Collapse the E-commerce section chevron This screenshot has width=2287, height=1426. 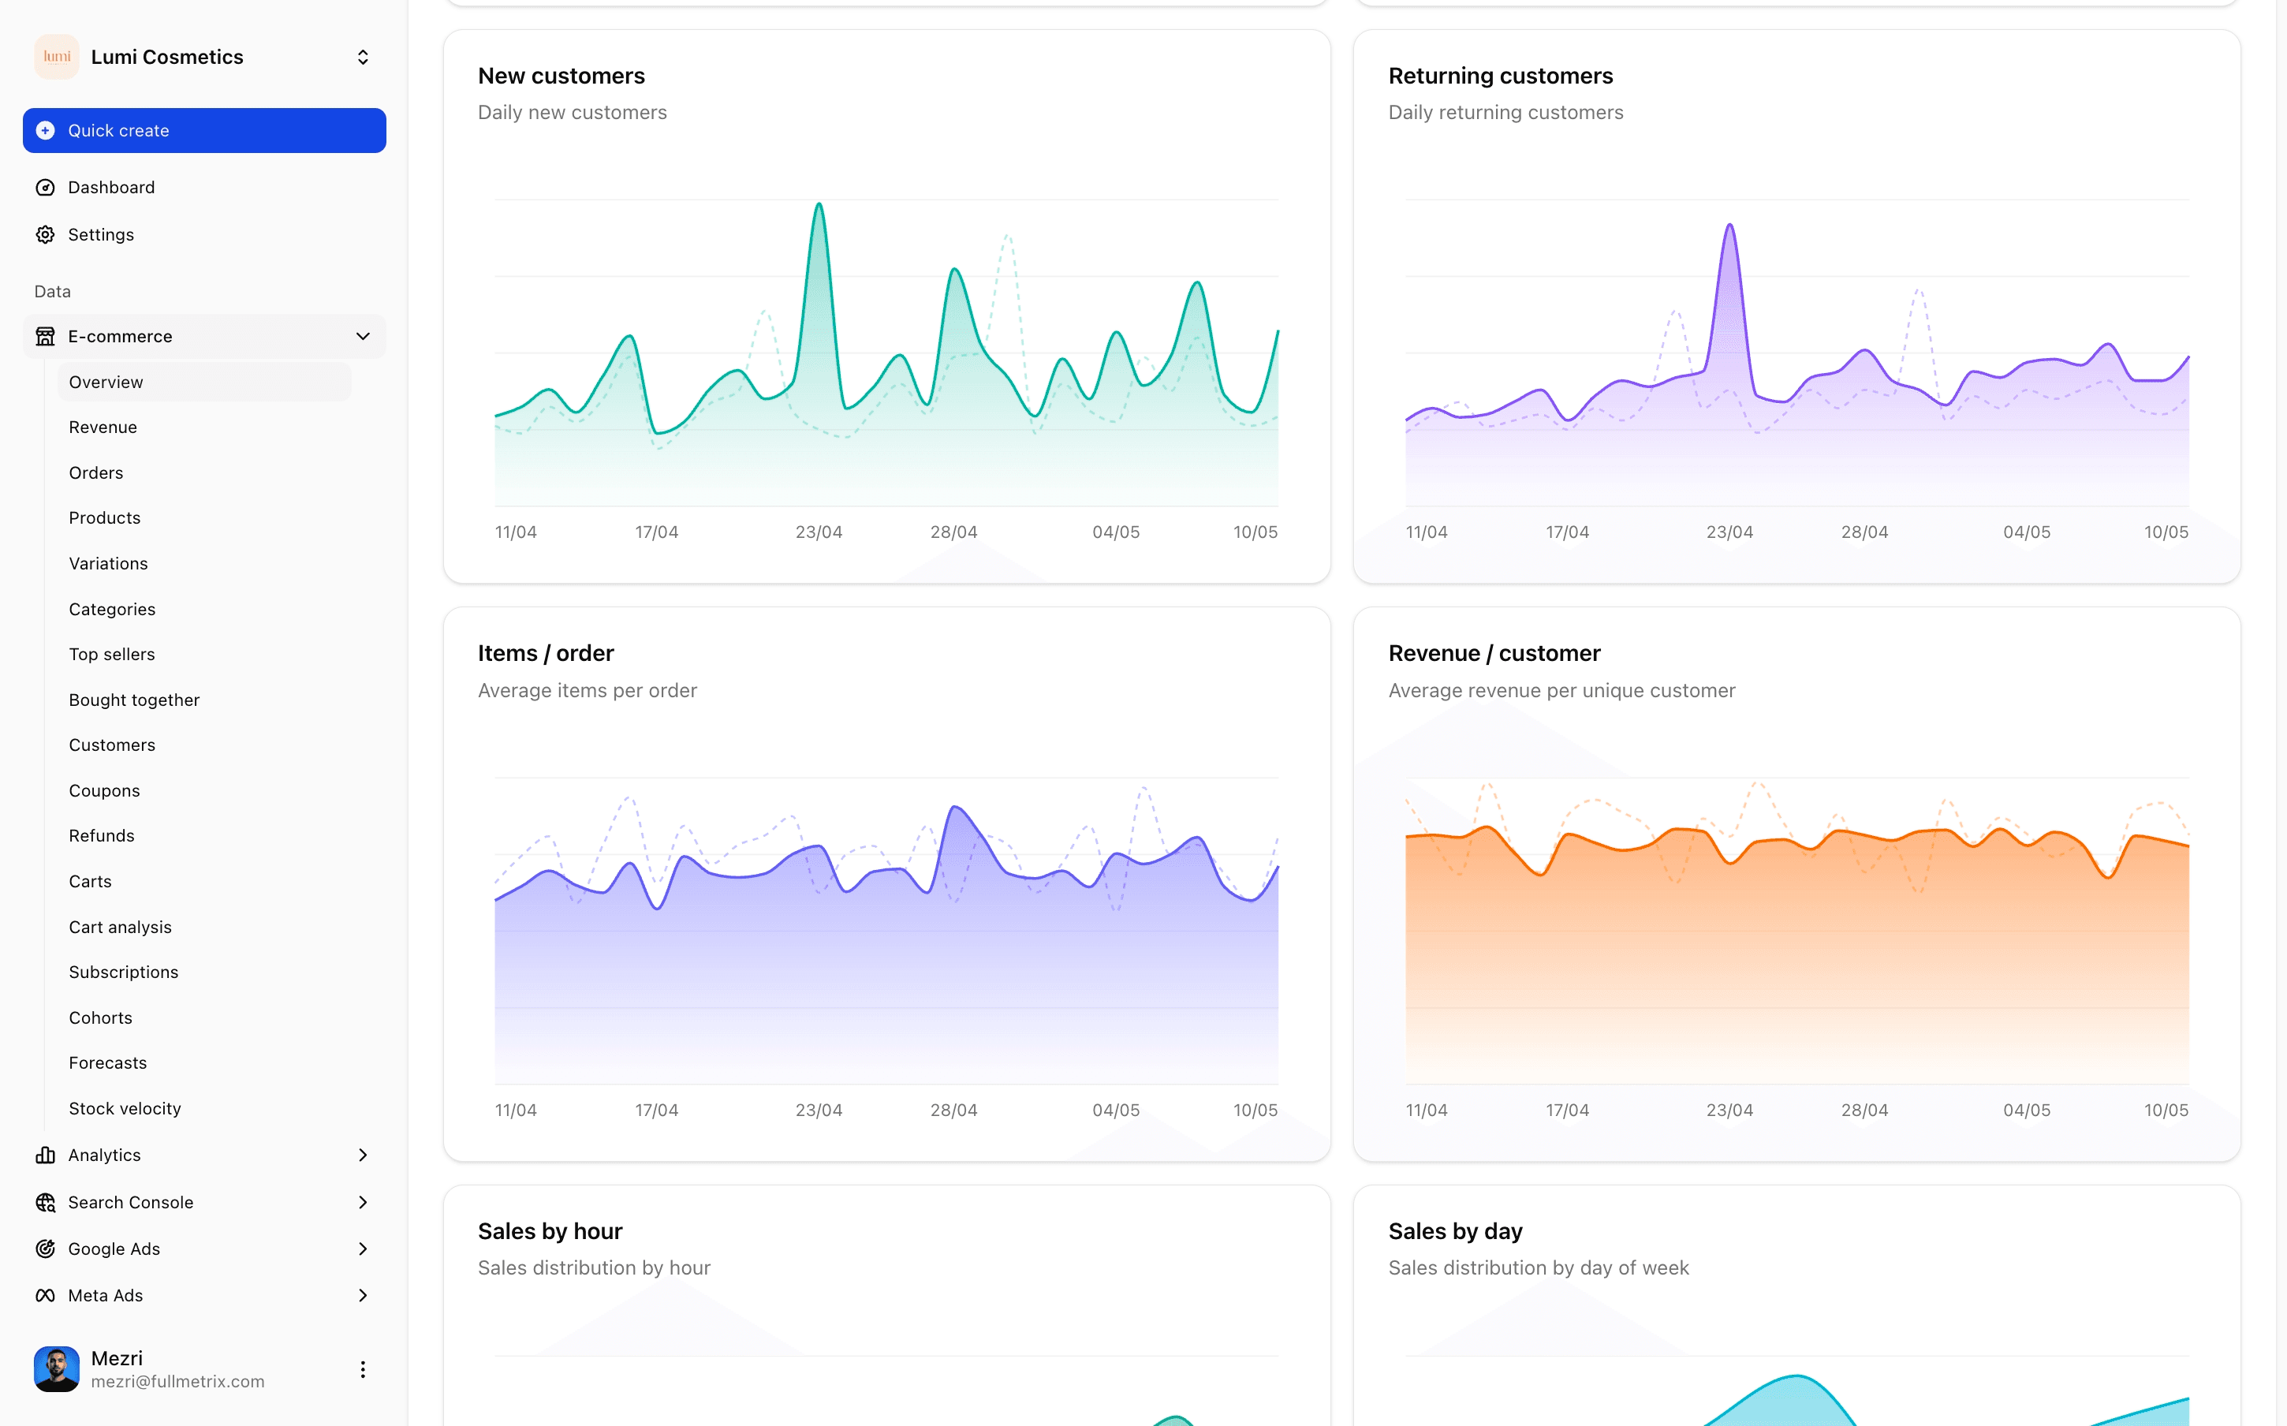[x=363, y=336]
